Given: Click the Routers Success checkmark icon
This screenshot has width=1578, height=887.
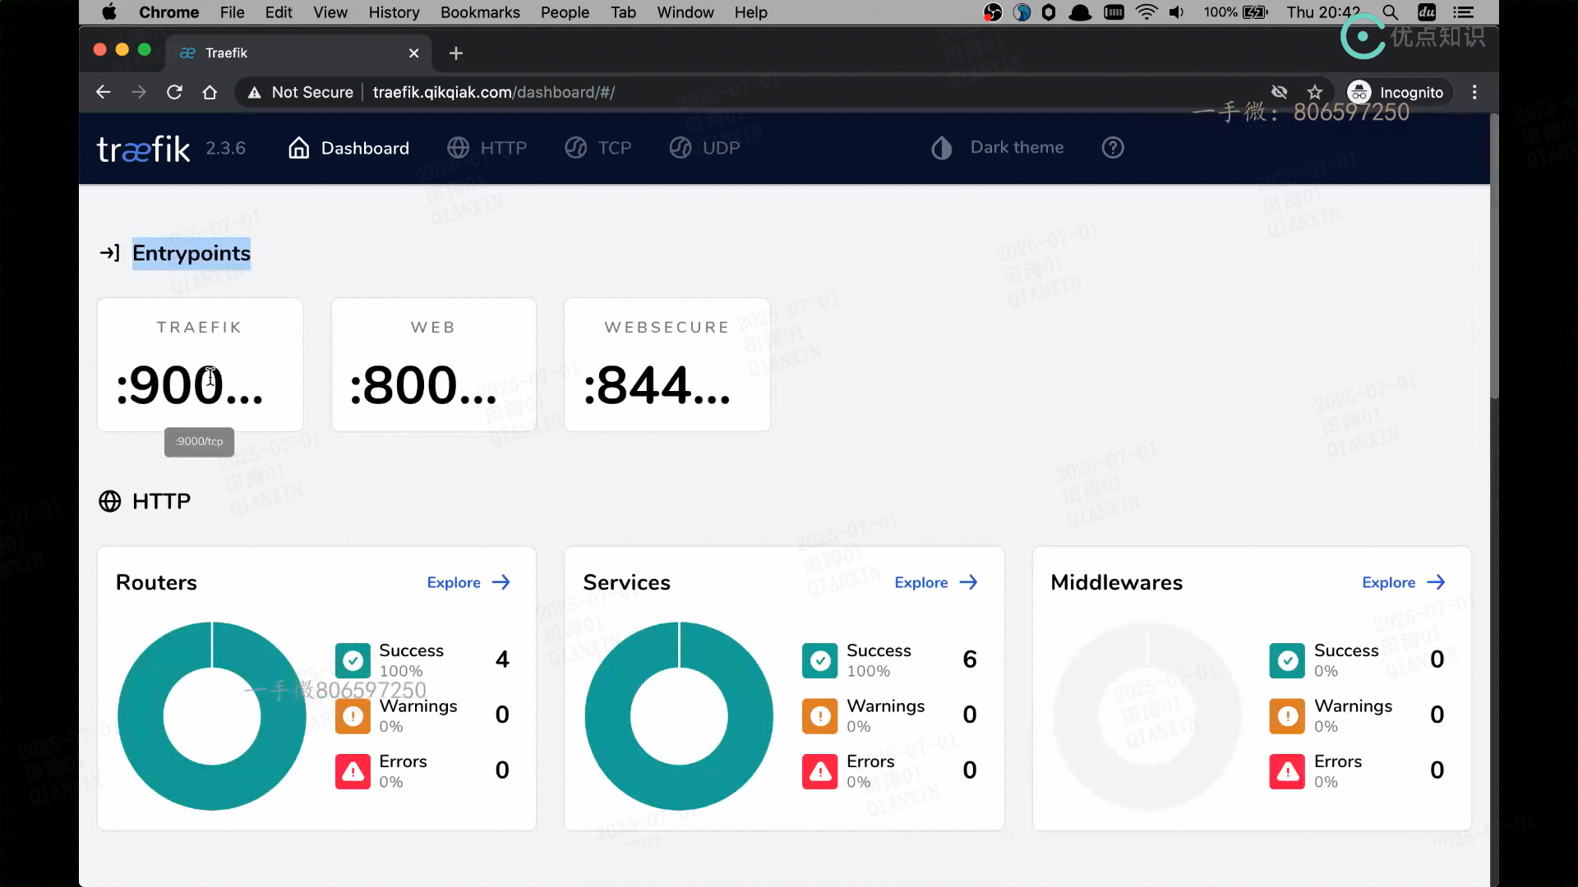Looking at the screenshot, I should click(x=353, y=660).
